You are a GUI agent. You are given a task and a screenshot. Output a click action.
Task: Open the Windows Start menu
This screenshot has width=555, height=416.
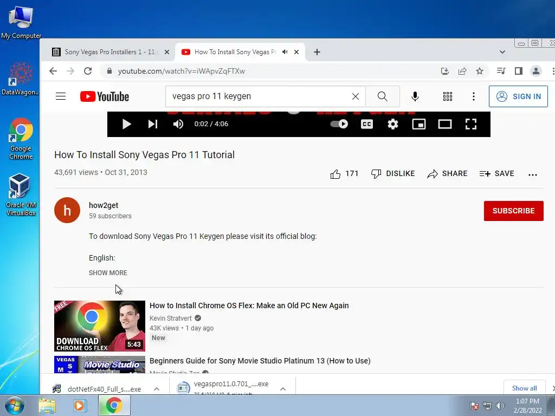[x=15, y=405]
